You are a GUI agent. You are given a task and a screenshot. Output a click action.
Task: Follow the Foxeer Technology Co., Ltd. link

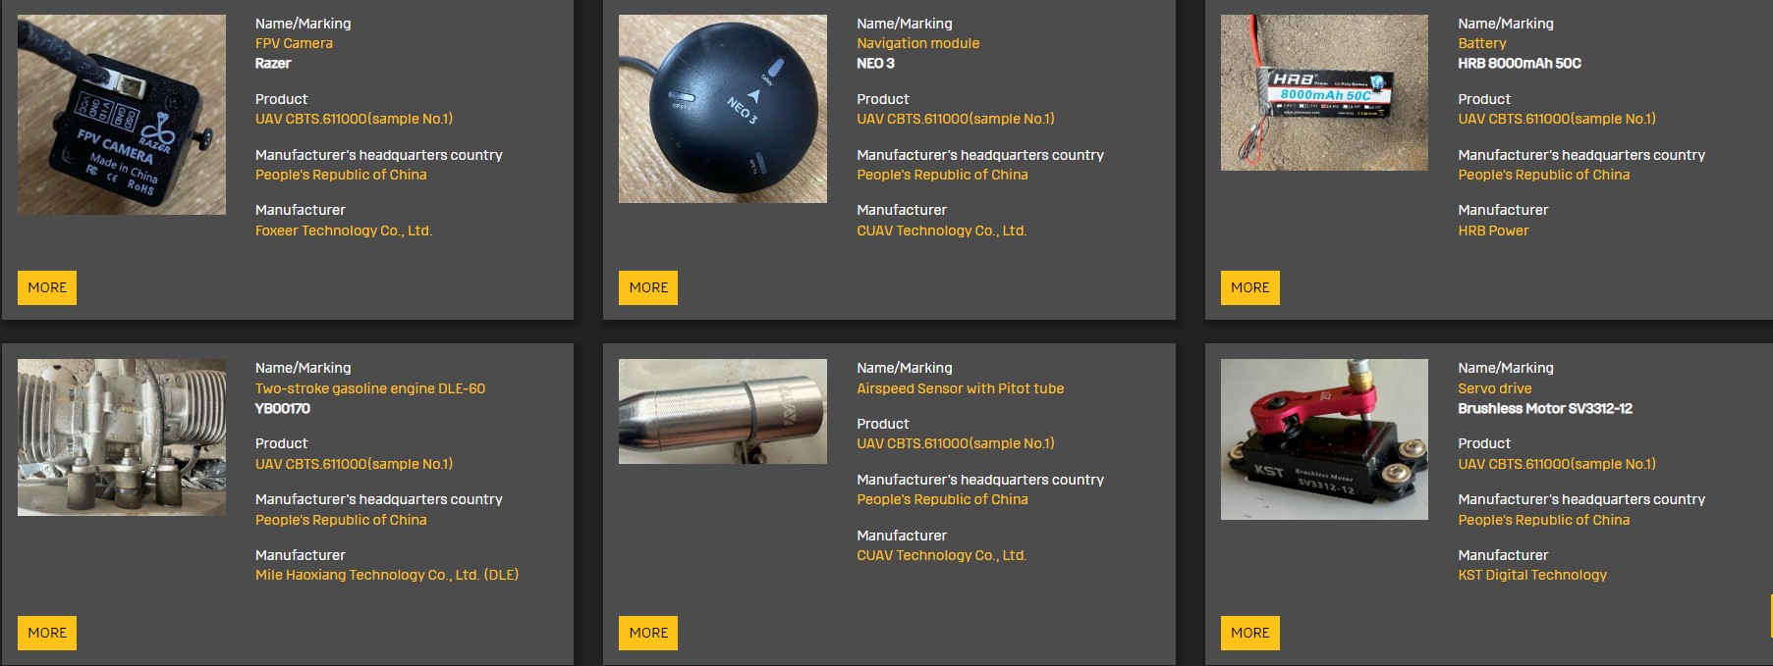[x=344, y=231]
